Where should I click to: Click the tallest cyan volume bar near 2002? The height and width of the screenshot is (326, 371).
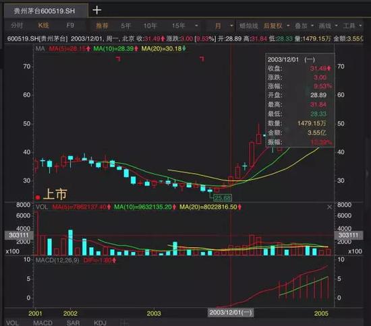point(70,242)
